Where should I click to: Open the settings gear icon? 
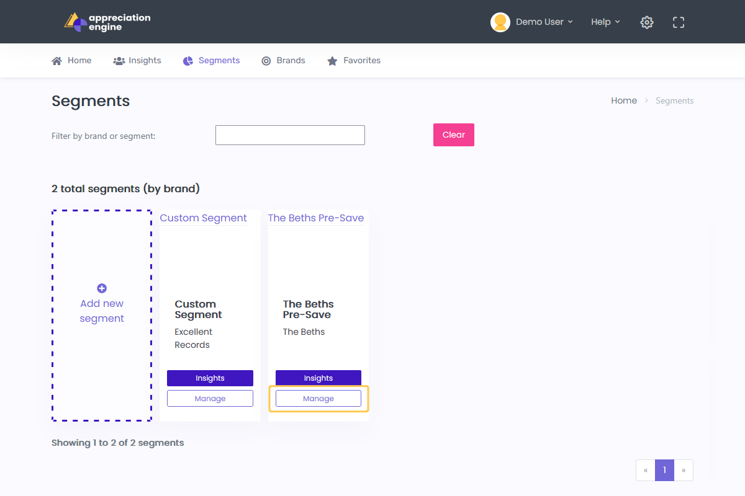(647, 22)
